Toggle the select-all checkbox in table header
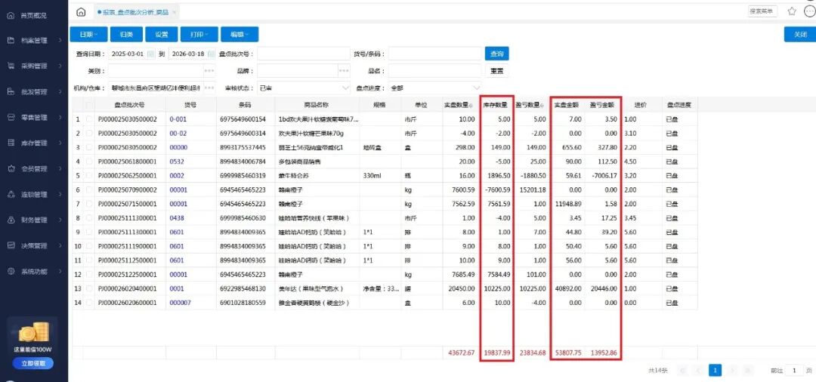The height and width of the screenshot is (382, 816). point(90,105)
